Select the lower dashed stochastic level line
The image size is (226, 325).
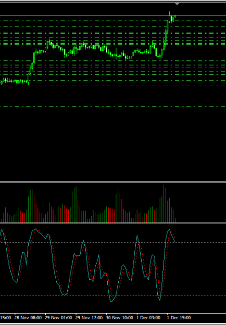(x=113, y=295)
